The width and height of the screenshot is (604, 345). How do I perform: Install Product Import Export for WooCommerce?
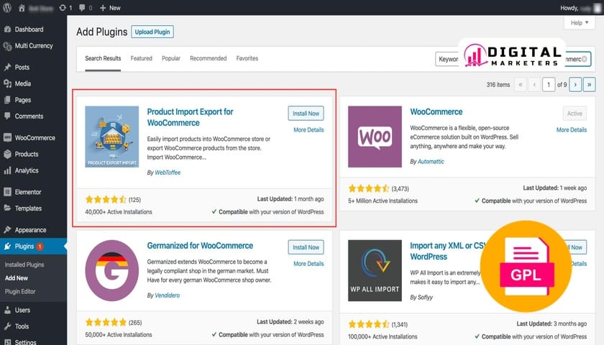pyautogui.click(x=306, y=114)
